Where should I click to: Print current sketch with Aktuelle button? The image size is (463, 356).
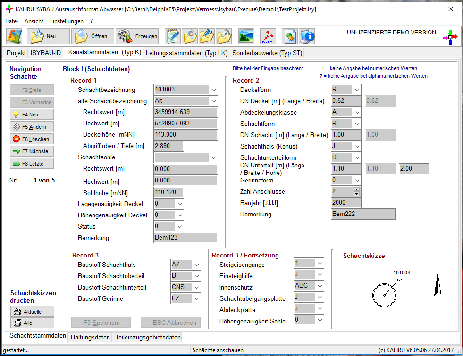(x=32, y=312)
